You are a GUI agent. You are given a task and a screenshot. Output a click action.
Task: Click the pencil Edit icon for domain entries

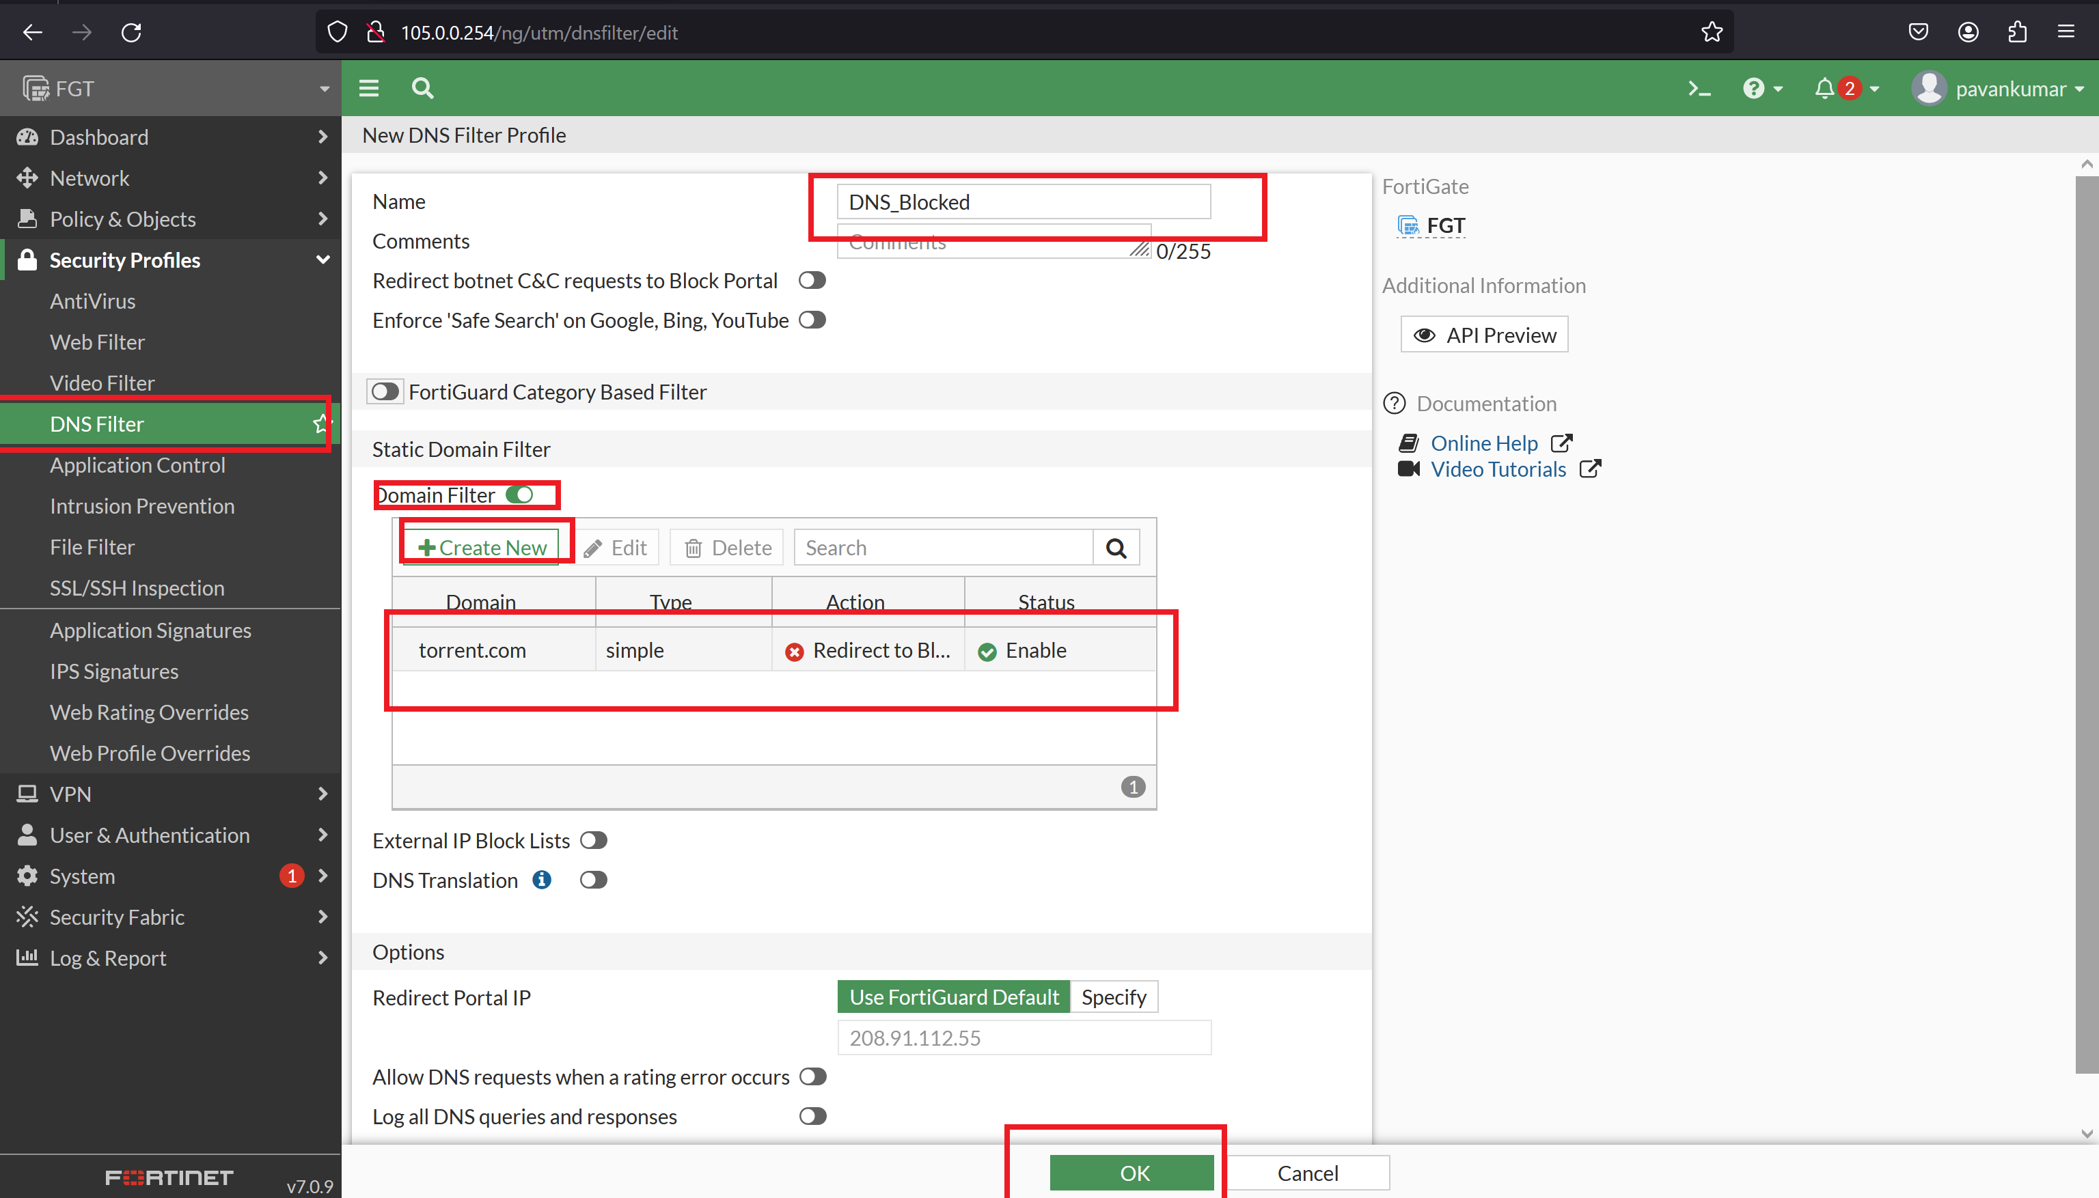click(x=616, y=546)
